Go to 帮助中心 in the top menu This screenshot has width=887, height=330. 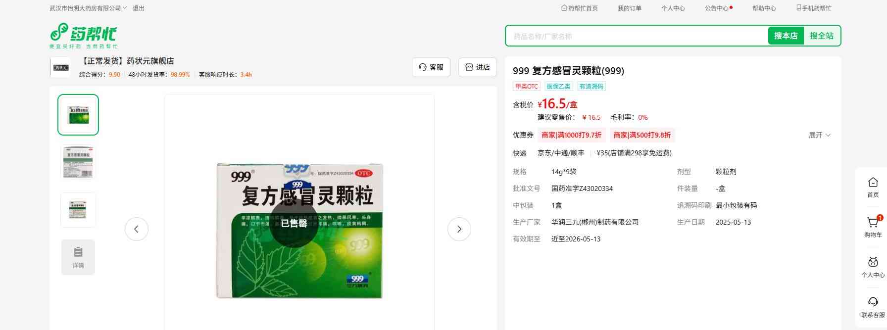[764, 8]
